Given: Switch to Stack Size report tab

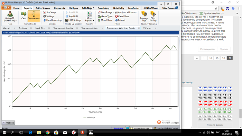Looking at the screenshot, I should 40,28.
